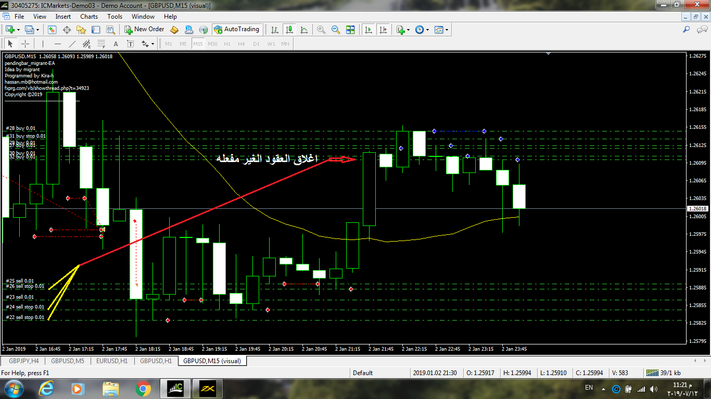Expand the Indicators list dropdown arrow
The height and width of the screenshot is (399, 711).
coord(408,30)
